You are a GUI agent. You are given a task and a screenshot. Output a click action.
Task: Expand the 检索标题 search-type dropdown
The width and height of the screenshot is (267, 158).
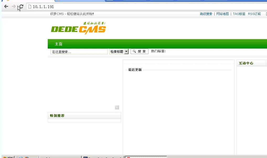[119, 51]
